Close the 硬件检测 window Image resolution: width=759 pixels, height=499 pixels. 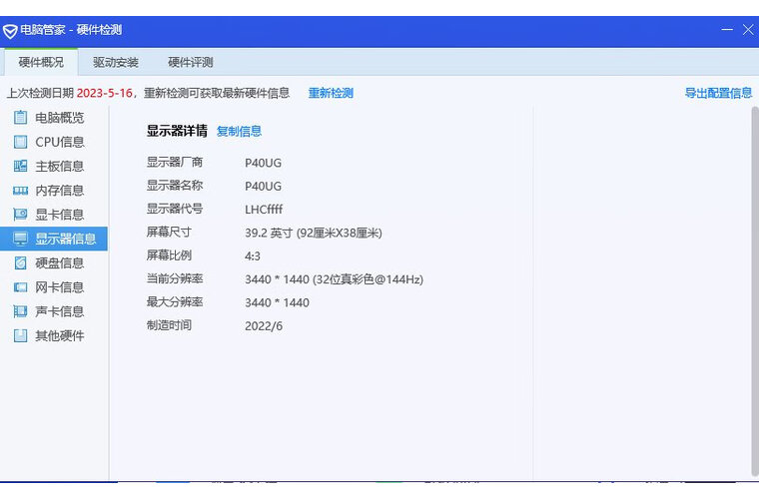coord(748,30)
